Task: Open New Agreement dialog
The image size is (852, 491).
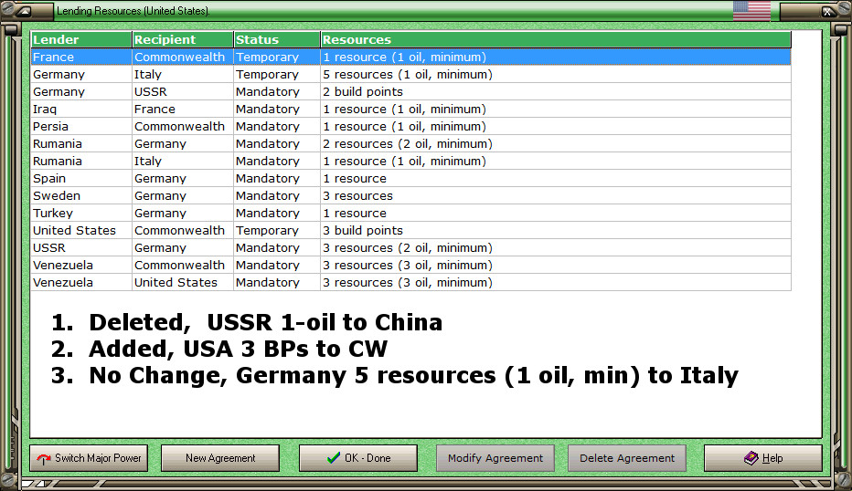Action: click(x=220, y=458)
